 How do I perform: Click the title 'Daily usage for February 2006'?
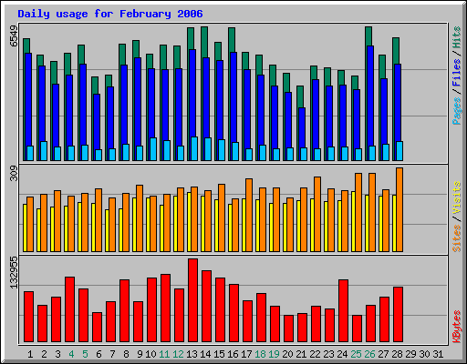(110, 14)
